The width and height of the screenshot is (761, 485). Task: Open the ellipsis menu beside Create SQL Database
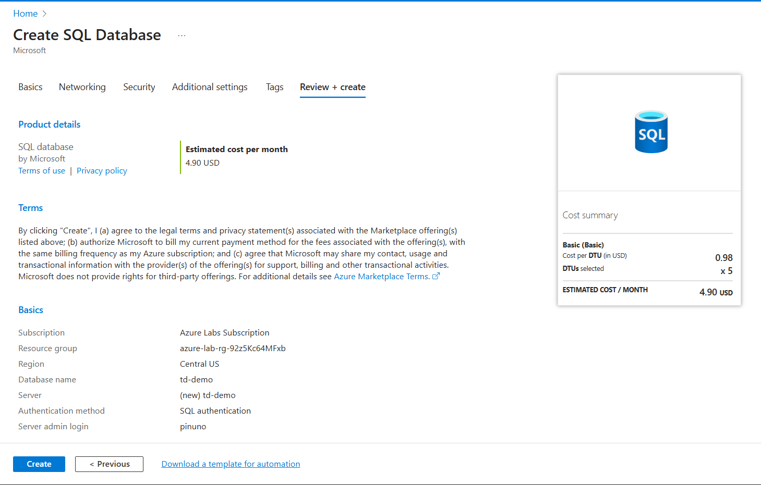(x=182, y=35)
